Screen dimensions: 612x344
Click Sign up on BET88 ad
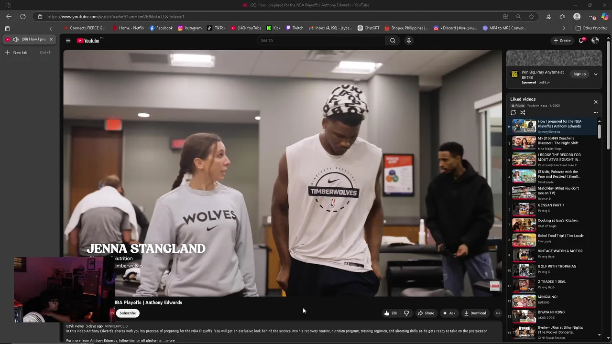579,74
